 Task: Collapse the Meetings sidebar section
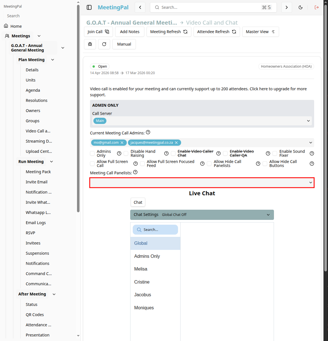pos(39,36)
